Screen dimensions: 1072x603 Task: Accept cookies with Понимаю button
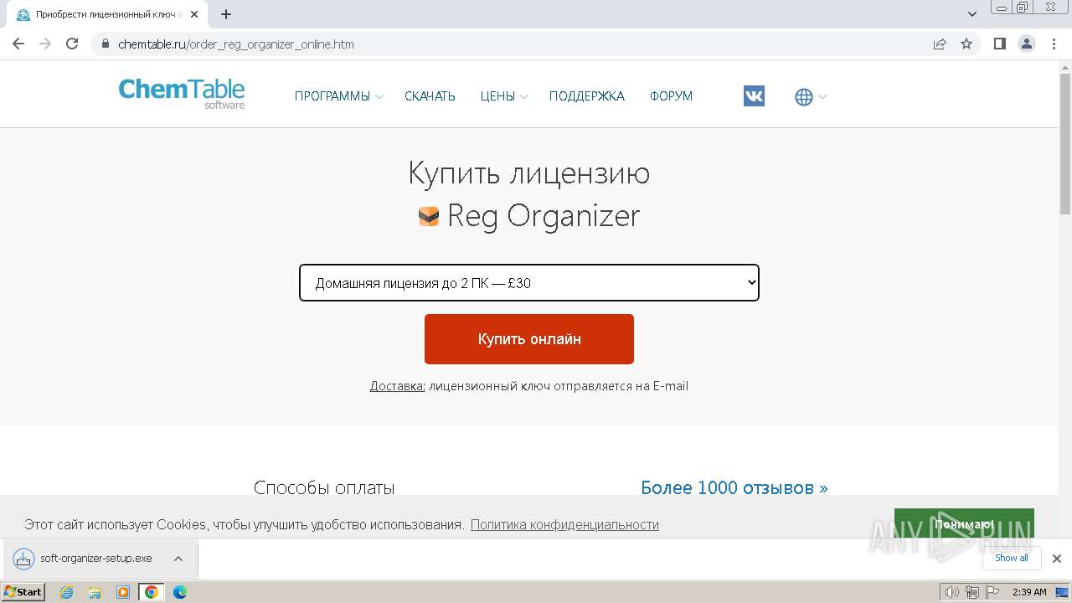(x=964, y=524)
